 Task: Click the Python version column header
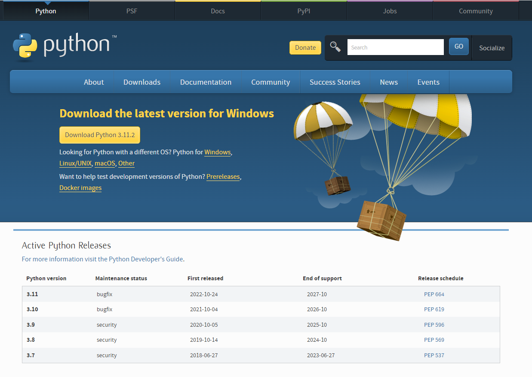[46, 279]
